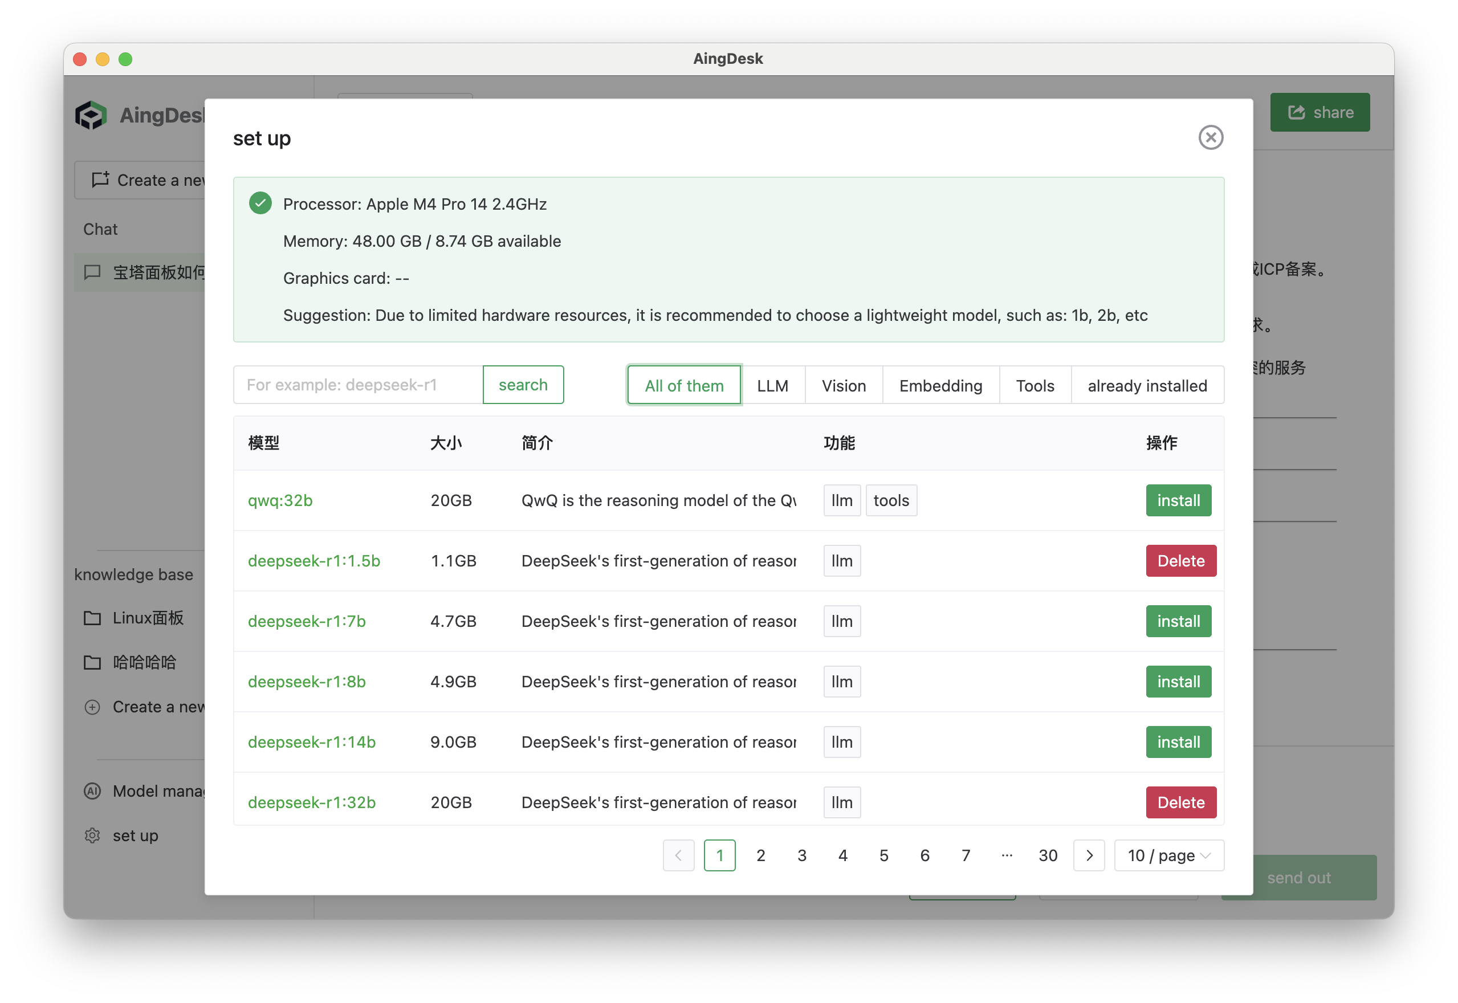Screen dimensions: 1458x1003
Task: Select the All of them filter
Action: tap(684, 385)
